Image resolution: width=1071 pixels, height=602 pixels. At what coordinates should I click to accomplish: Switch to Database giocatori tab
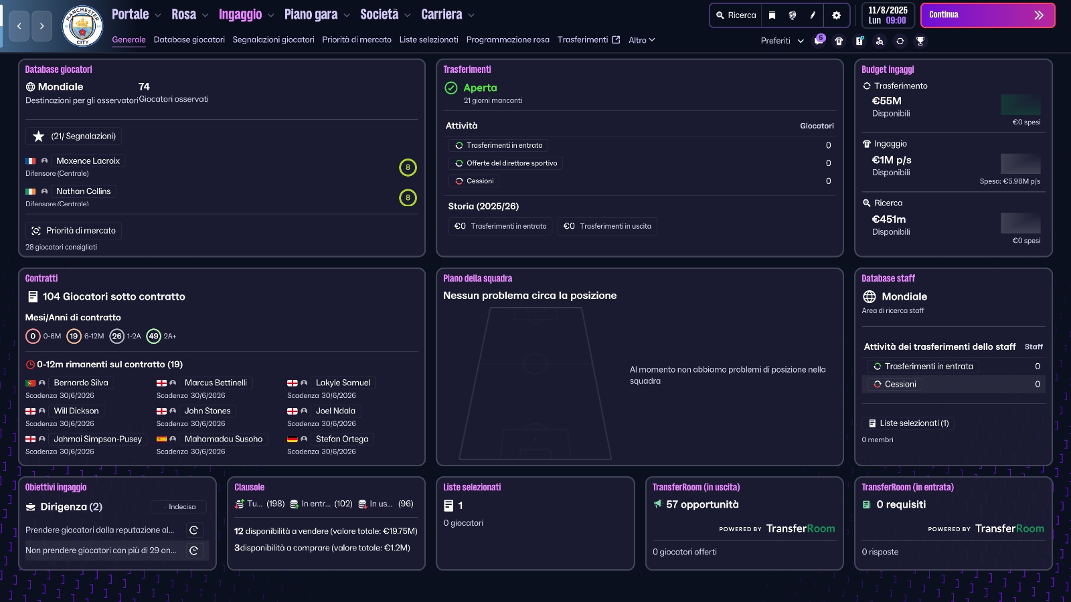click(x=189, y=40)
